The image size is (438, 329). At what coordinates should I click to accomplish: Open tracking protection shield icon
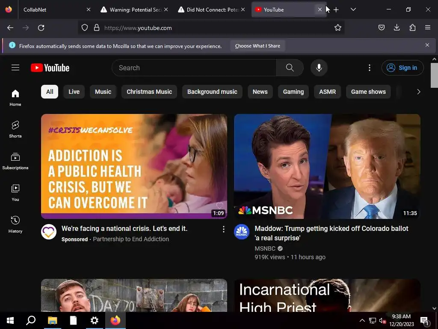pyautogui.click(x=85, y=28)
